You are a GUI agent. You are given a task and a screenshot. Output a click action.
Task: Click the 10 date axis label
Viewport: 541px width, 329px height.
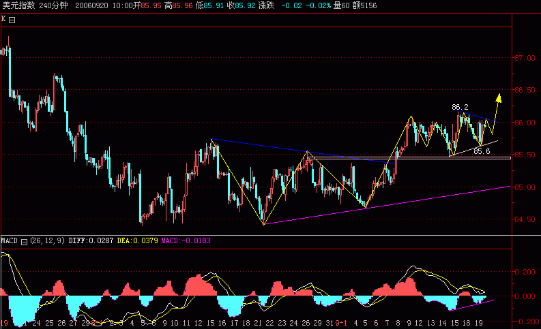(x=175, y=323)
